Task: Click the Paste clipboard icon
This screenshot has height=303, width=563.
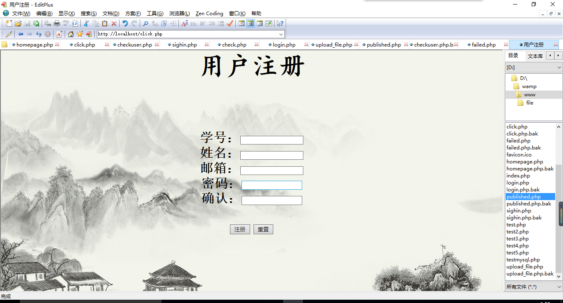Action: coord(105,23)
